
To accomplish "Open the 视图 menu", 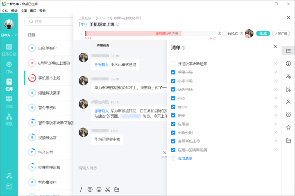I will click(x=24, y=11).
